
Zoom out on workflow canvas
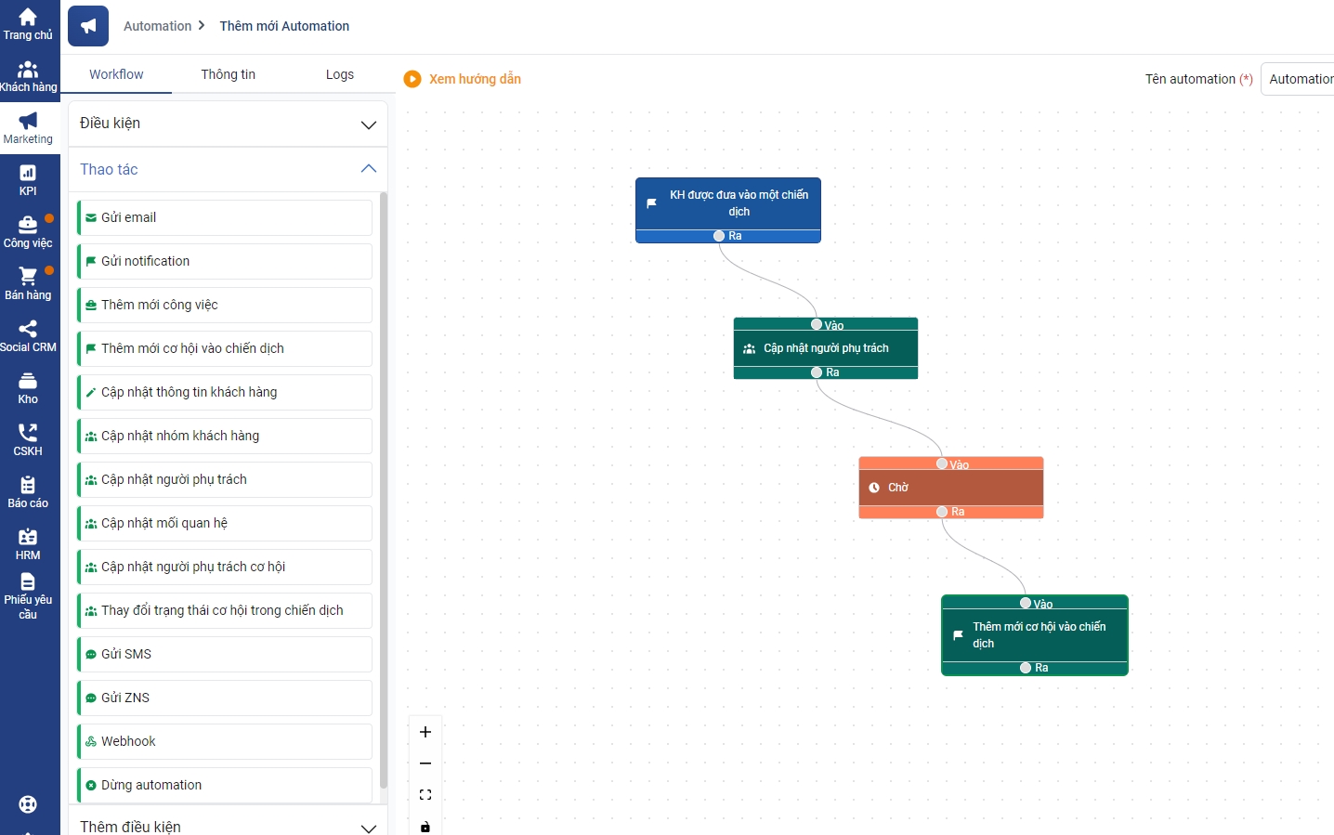point(425,763)
